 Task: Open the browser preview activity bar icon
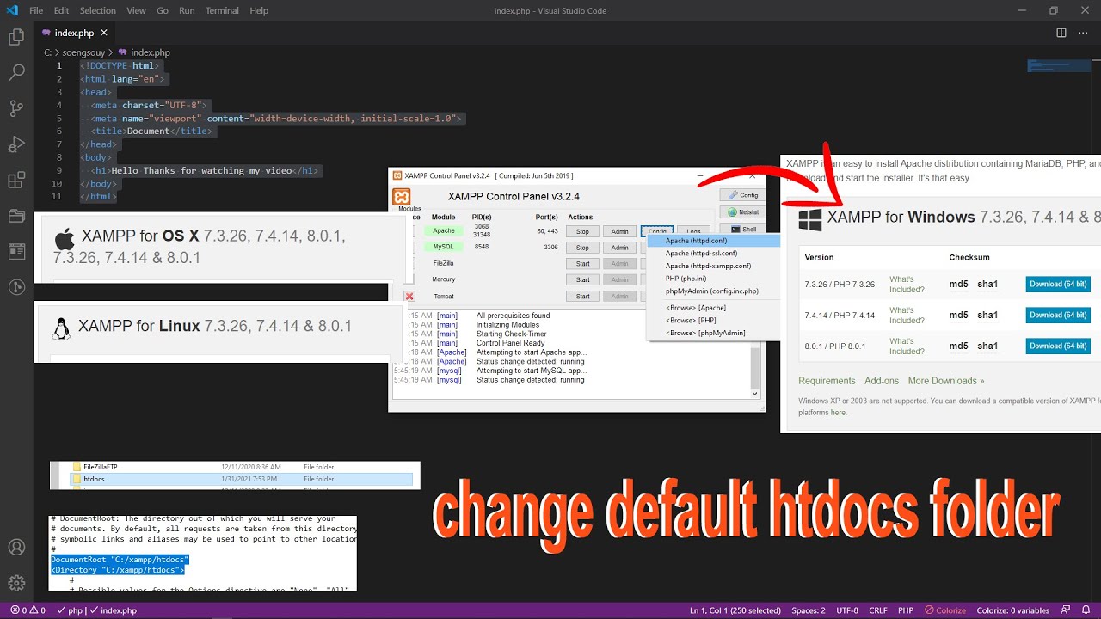click(x=15, y=252)
